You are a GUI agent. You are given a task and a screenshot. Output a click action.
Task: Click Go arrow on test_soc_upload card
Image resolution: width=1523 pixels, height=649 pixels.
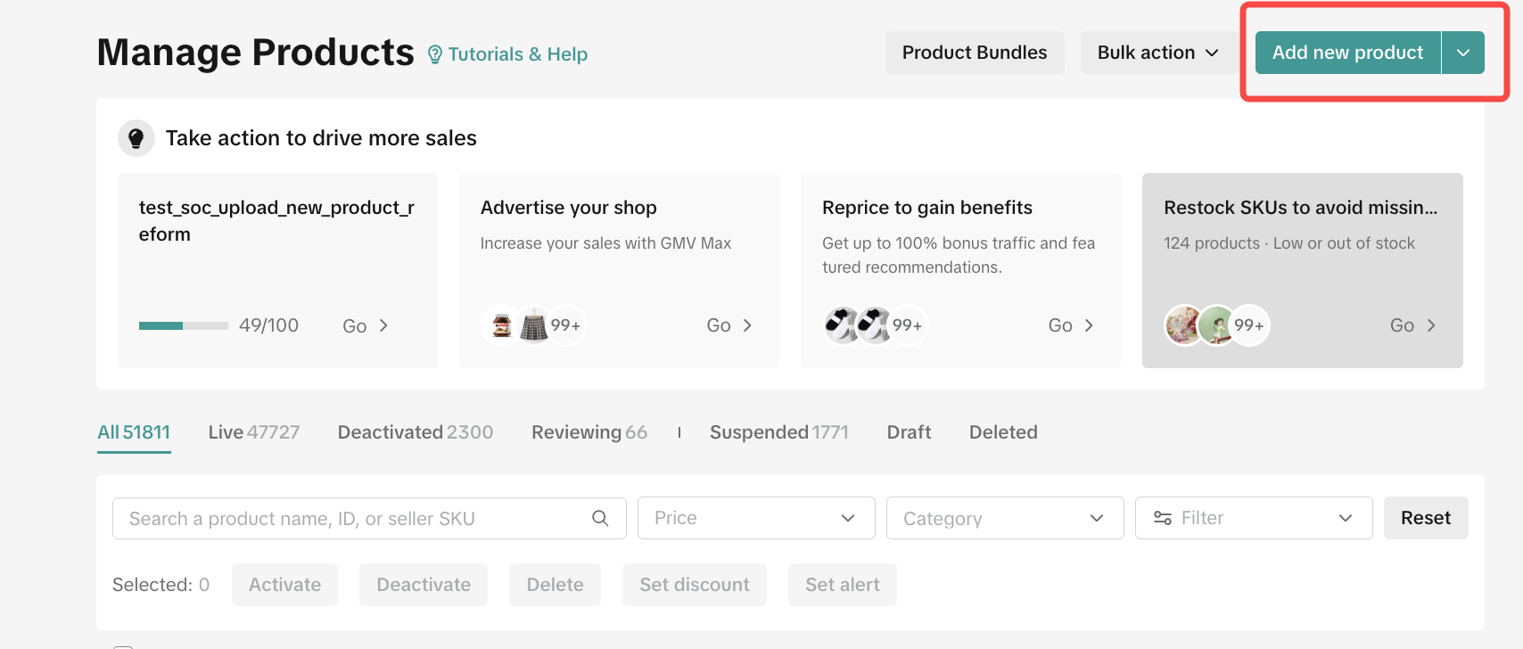383,325
